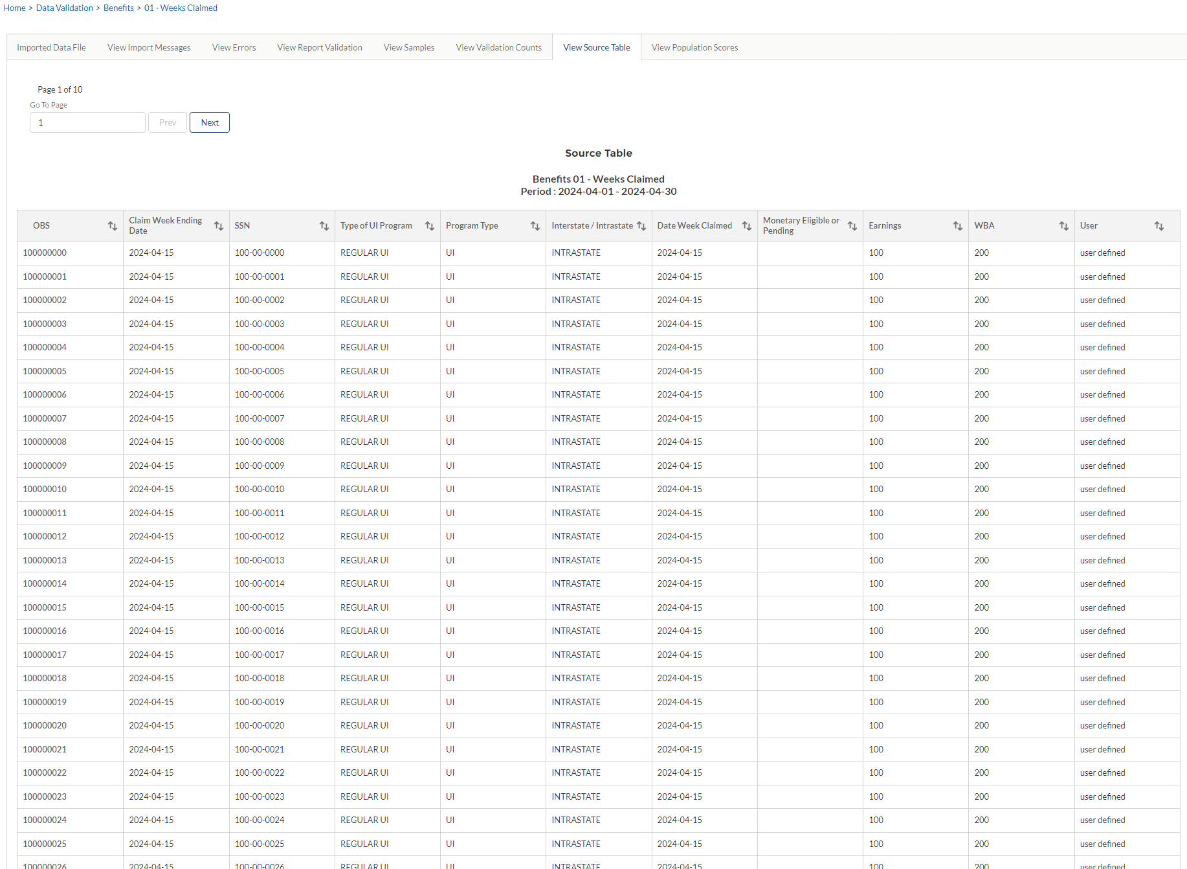The image size is (1187, 869).
Task: Click Date Week Claimed sort icon
Action: (747, 226)
